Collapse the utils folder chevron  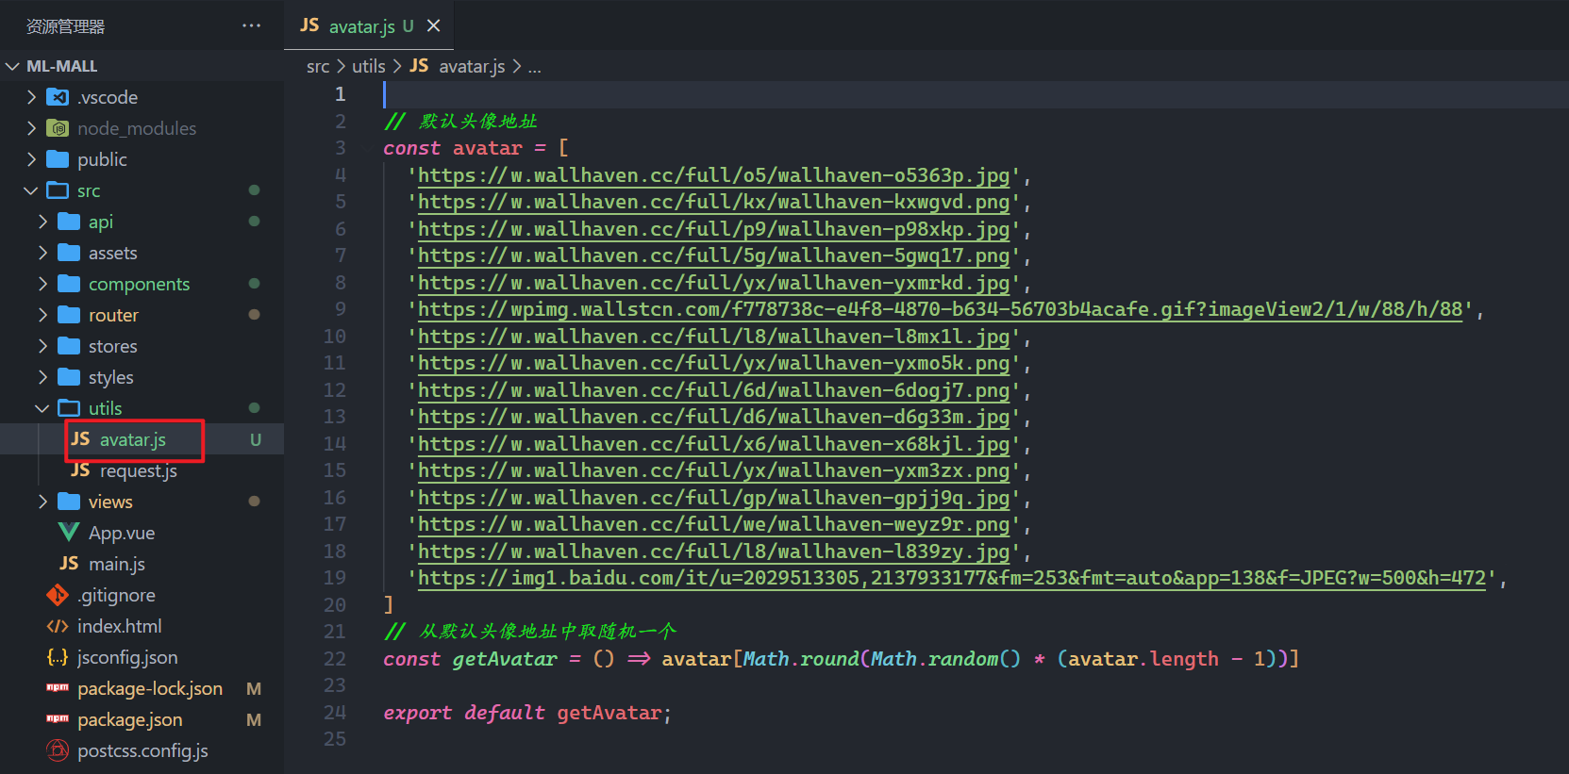click(42, 408)
